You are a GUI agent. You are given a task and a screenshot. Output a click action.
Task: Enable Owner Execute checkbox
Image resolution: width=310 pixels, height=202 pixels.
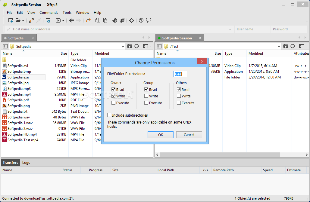(114, 103)
